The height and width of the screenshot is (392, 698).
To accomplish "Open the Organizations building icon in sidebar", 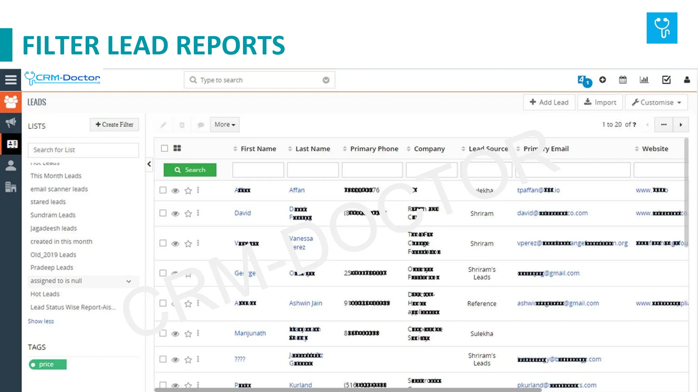I will [x=11, y=187].
